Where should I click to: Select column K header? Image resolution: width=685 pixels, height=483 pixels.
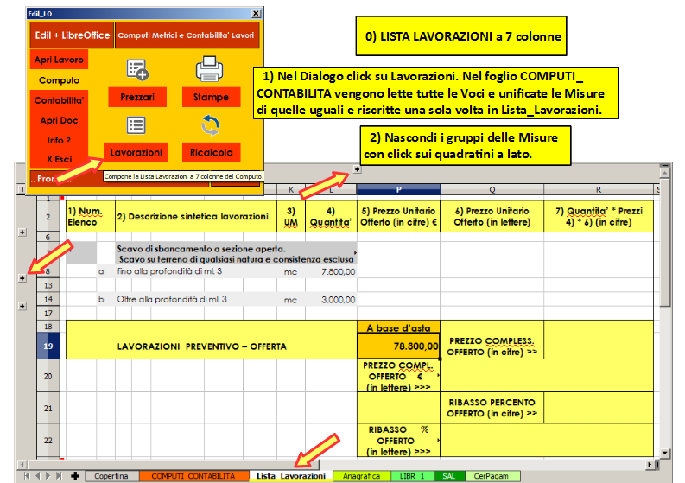[x=291, y=190]
